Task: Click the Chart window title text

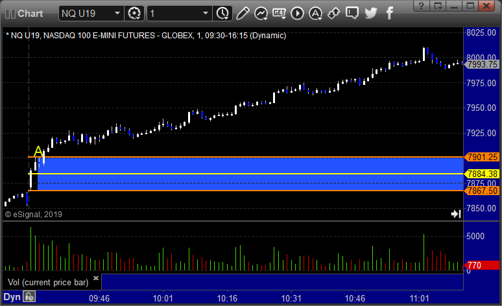Action: [30, 14]
